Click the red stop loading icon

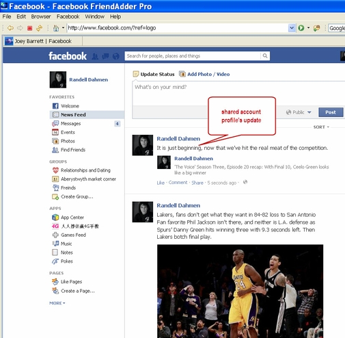[x=29, y=28]
